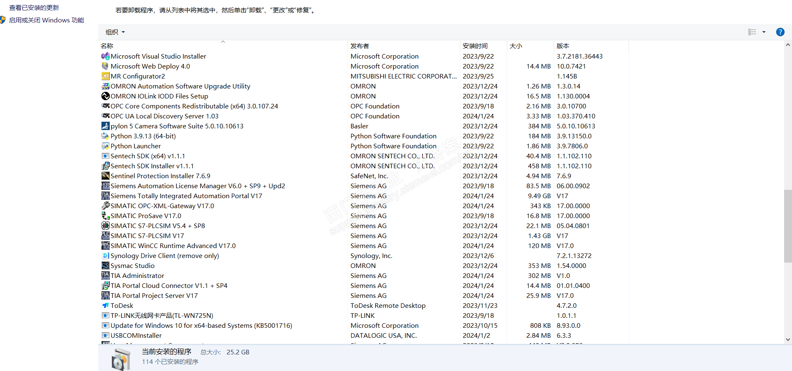The image size is (792, 371).
Task: Click the "Basler" publisher cell
Action: pyautogui.click(x=359, y=126)
